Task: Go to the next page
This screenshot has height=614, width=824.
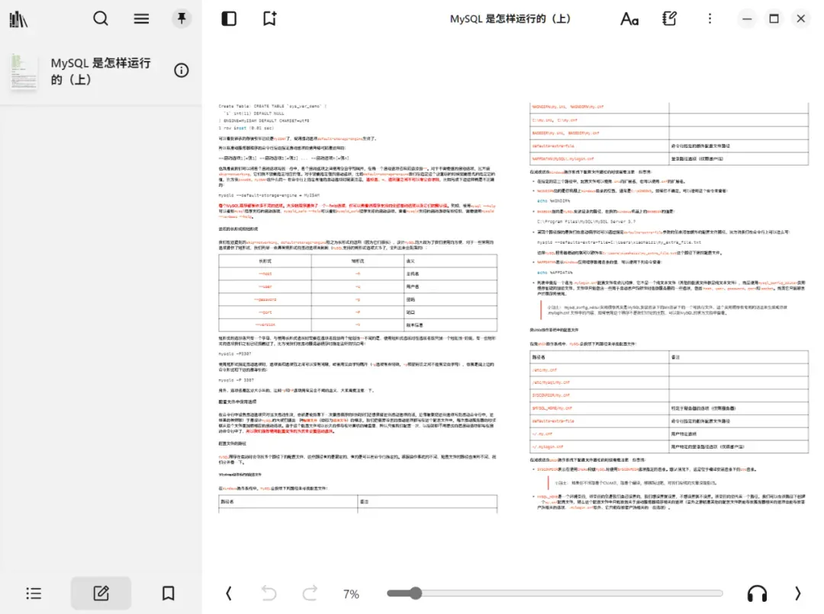Action: tap(797, 593)
